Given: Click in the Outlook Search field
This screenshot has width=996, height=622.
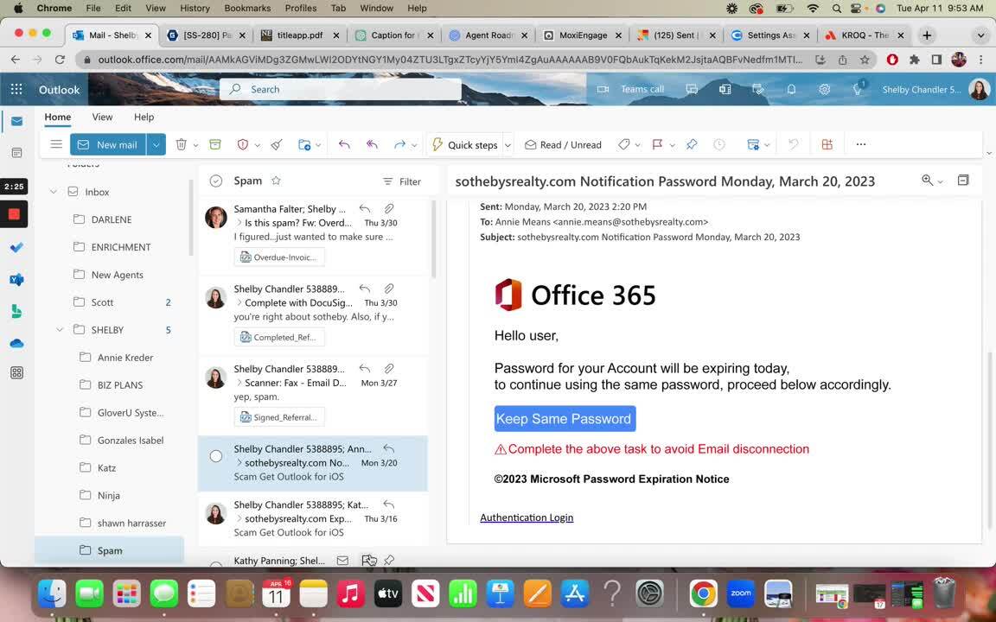Looking at the screenshot, I should [346, 89].
